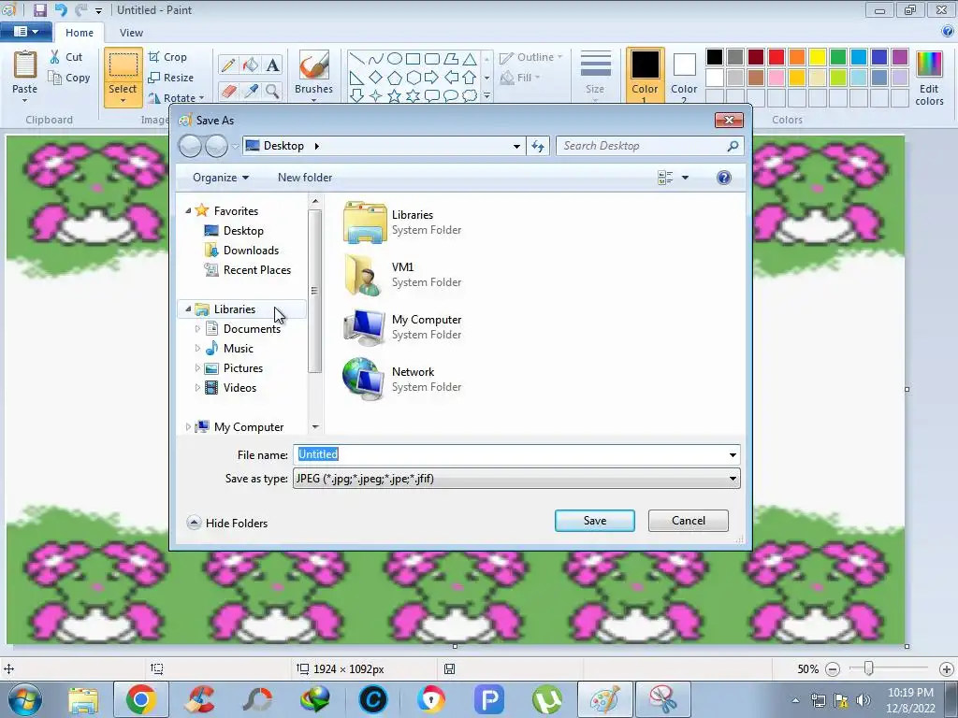Expand the File name history dropdown arrow
Screen dimensions: 958x718
click(x=733, y=455)
